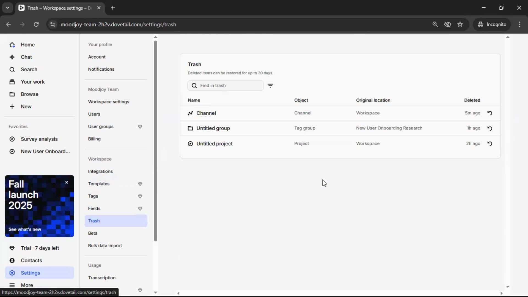Open the Contacts sidebar item

point(31,260)
